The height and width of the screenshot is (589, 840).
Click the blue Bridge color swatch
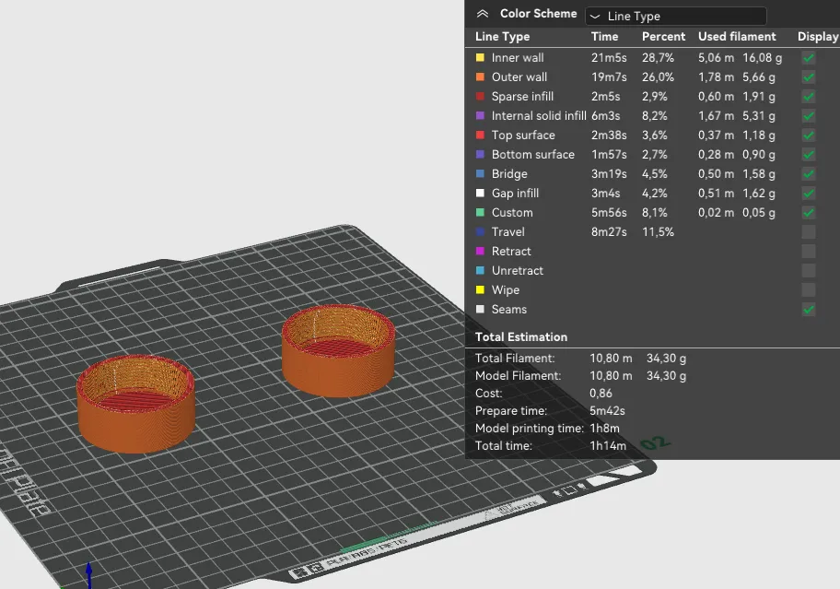tap(480, 173)
